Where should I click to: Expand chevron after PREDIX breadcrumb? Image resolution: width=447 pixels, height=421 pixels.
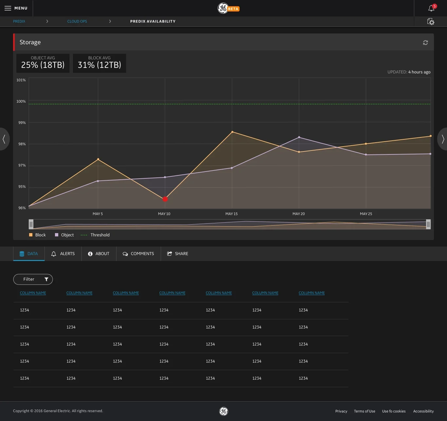[x=47, y=21]
